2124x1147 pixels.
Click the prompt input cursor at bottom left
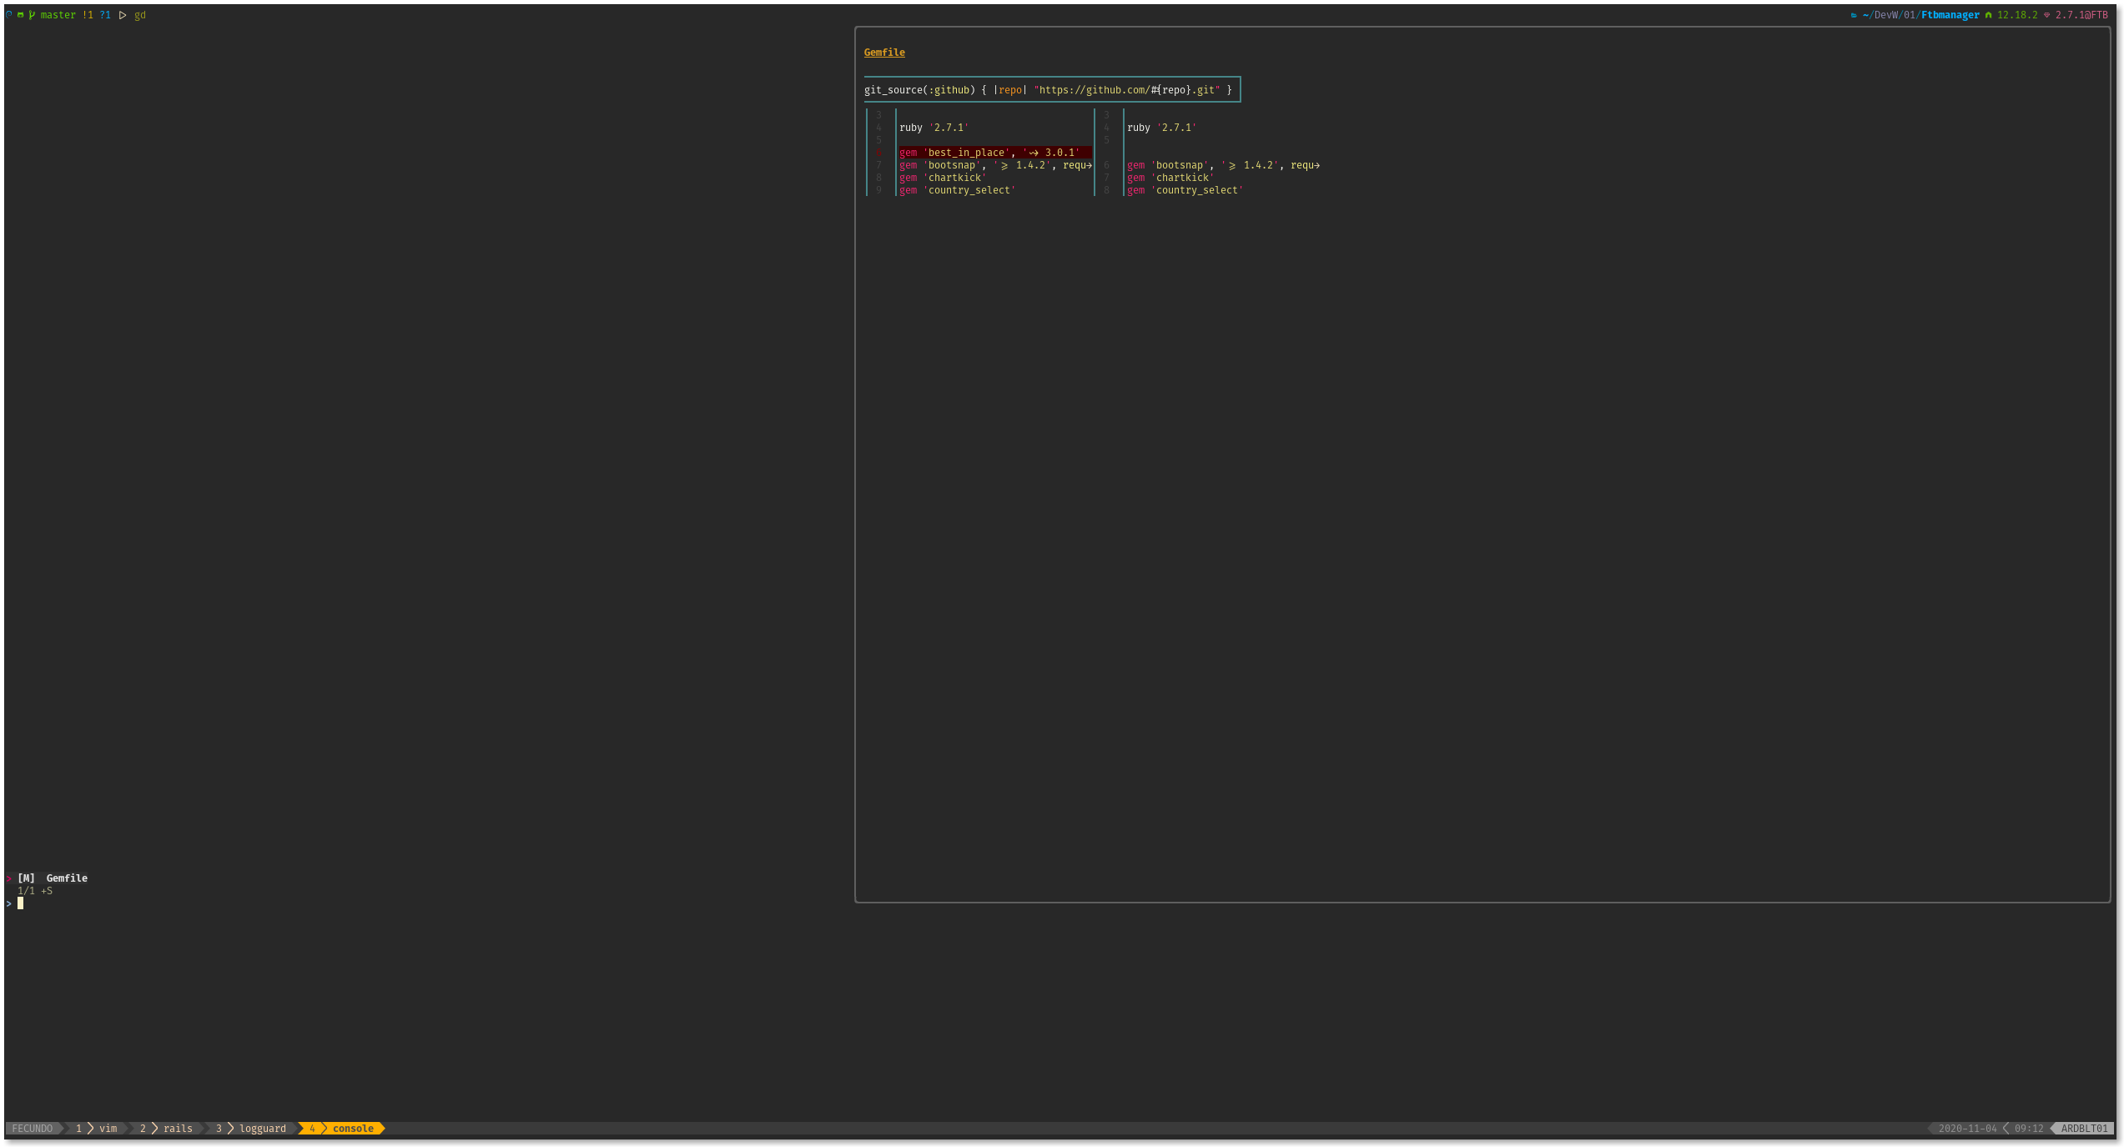pos(20,903)
